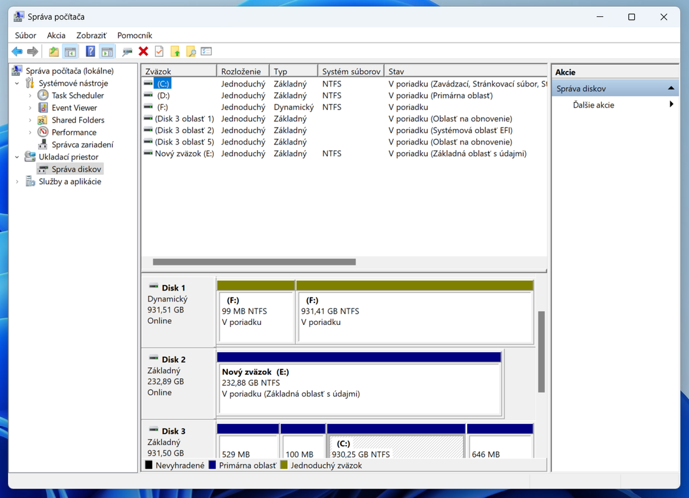
Task: Go forward with the grey arrow
Action: pyautogui.click(x=32, y=52)
